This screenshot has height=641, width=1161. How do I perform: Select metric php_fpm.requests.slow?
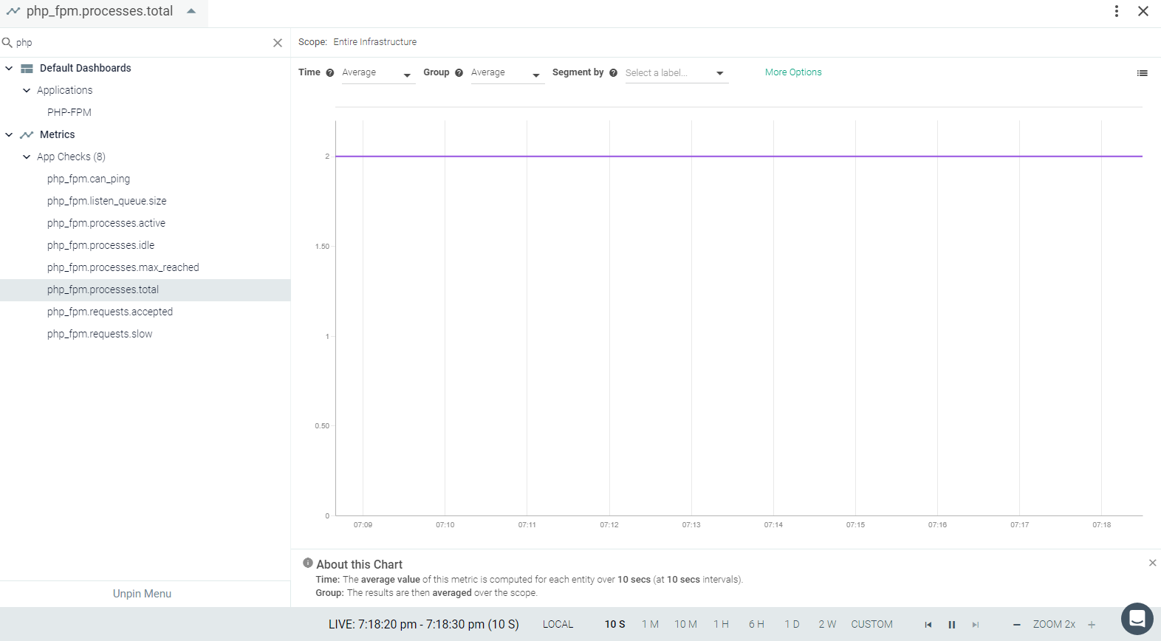point(100,334)
